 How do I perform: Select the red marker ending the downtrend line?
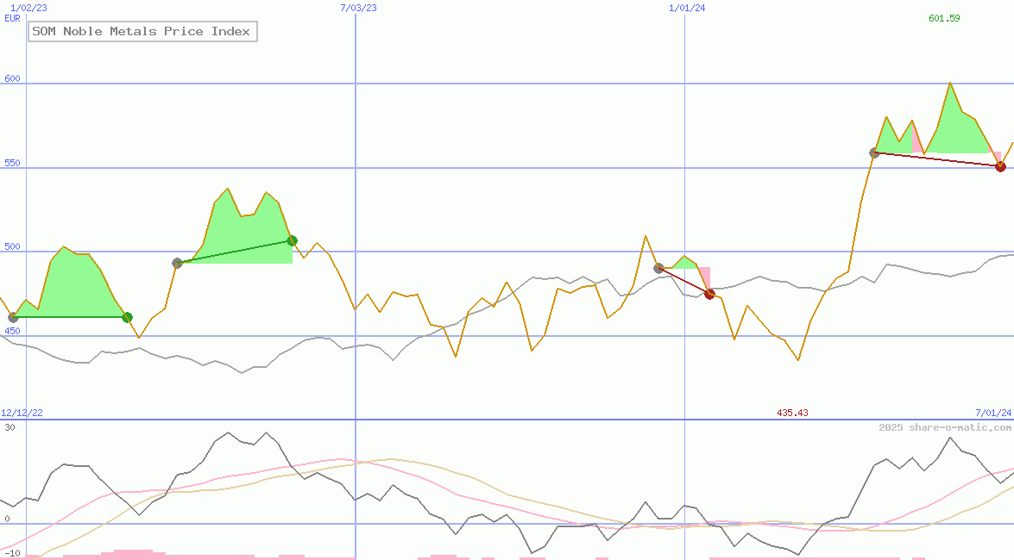[709, 294]
